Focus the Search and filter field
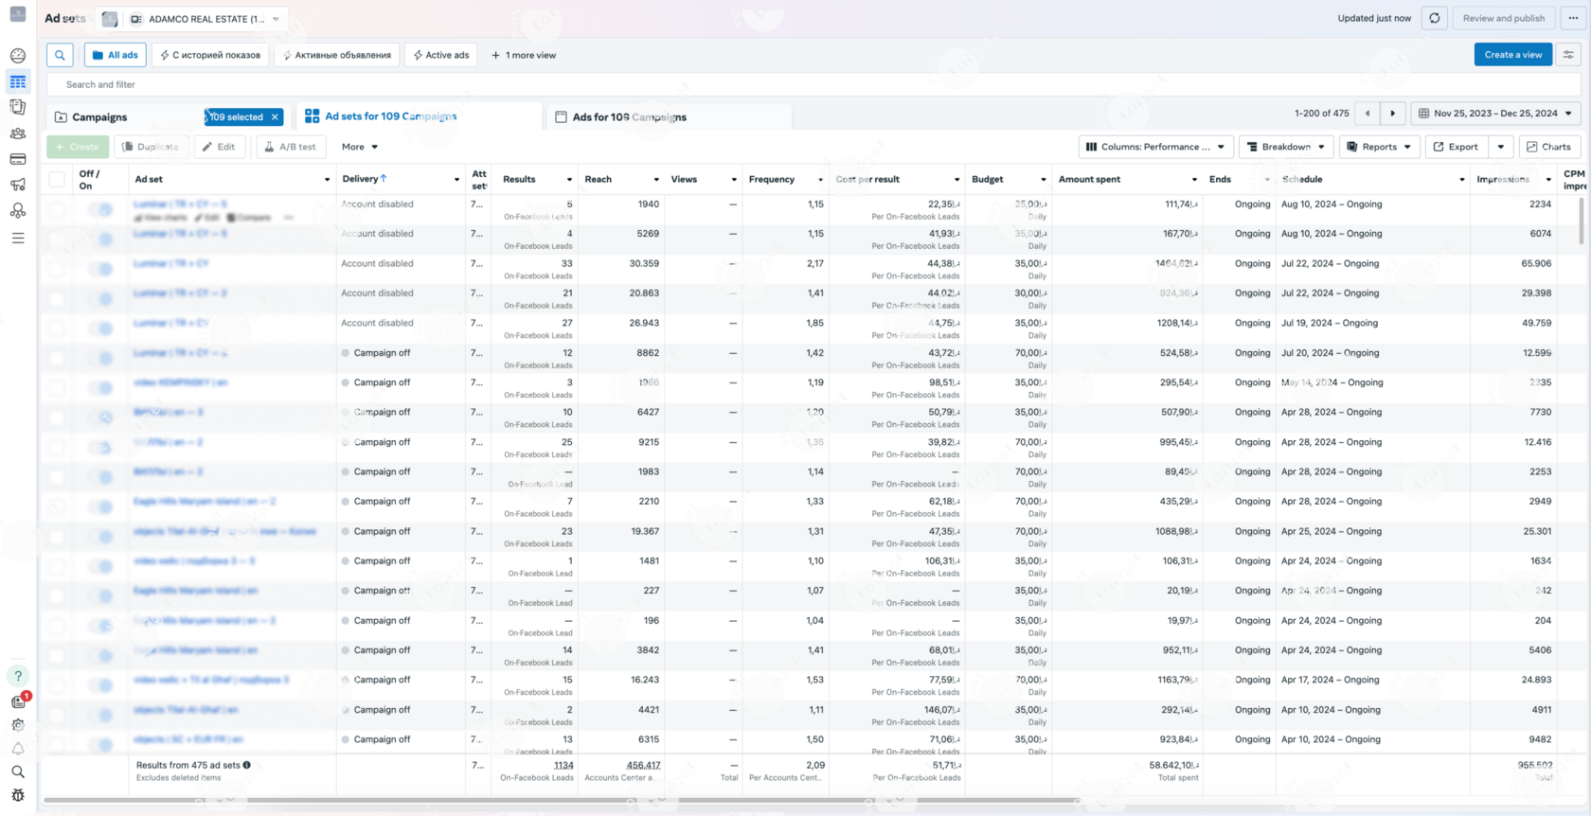1591x816 pixels. coord(813,84)
